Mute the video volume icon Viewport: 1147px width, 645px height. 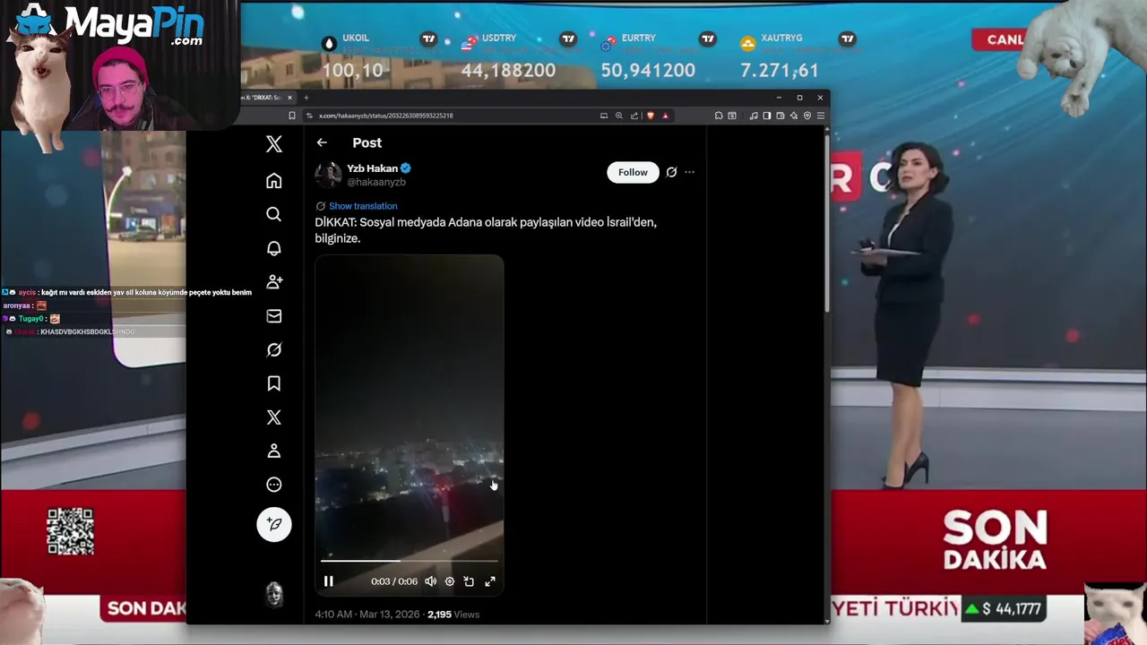(430, 581)
